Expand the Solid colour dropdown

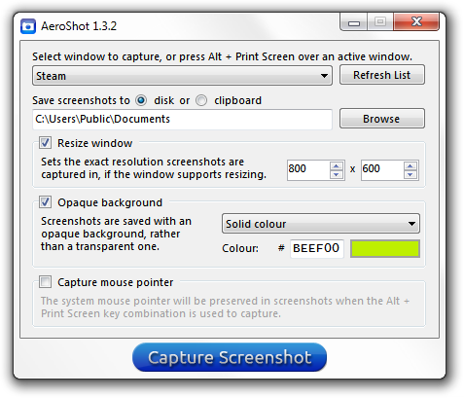tap(321, 224)
